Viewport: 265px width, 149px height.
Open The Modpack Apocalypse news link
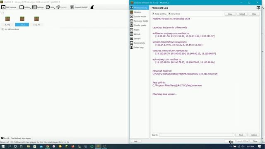(17, 138)
